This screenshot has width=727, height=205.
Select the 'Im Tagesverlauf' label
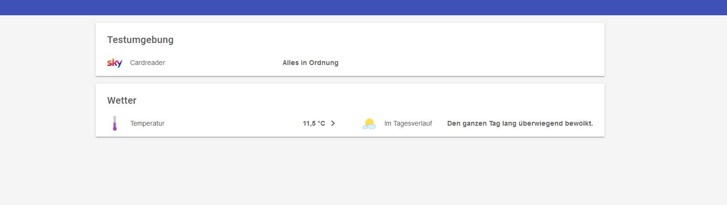coord(408,123)
